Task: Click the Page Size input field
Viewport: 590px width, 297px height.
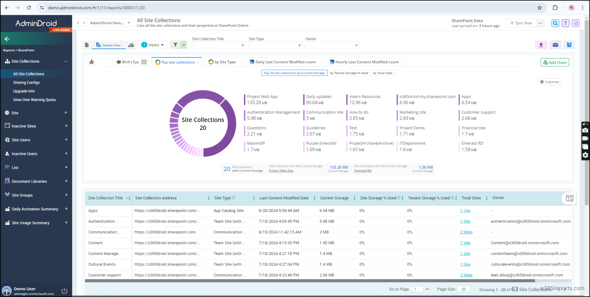Action: (464, 289)
